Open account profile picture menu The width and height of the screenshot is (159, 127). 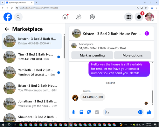(149, 17)
